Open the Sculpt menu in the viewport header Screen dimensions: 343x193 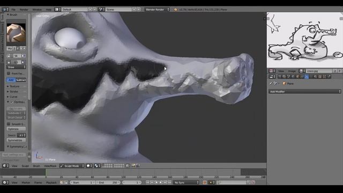point(25,166)
